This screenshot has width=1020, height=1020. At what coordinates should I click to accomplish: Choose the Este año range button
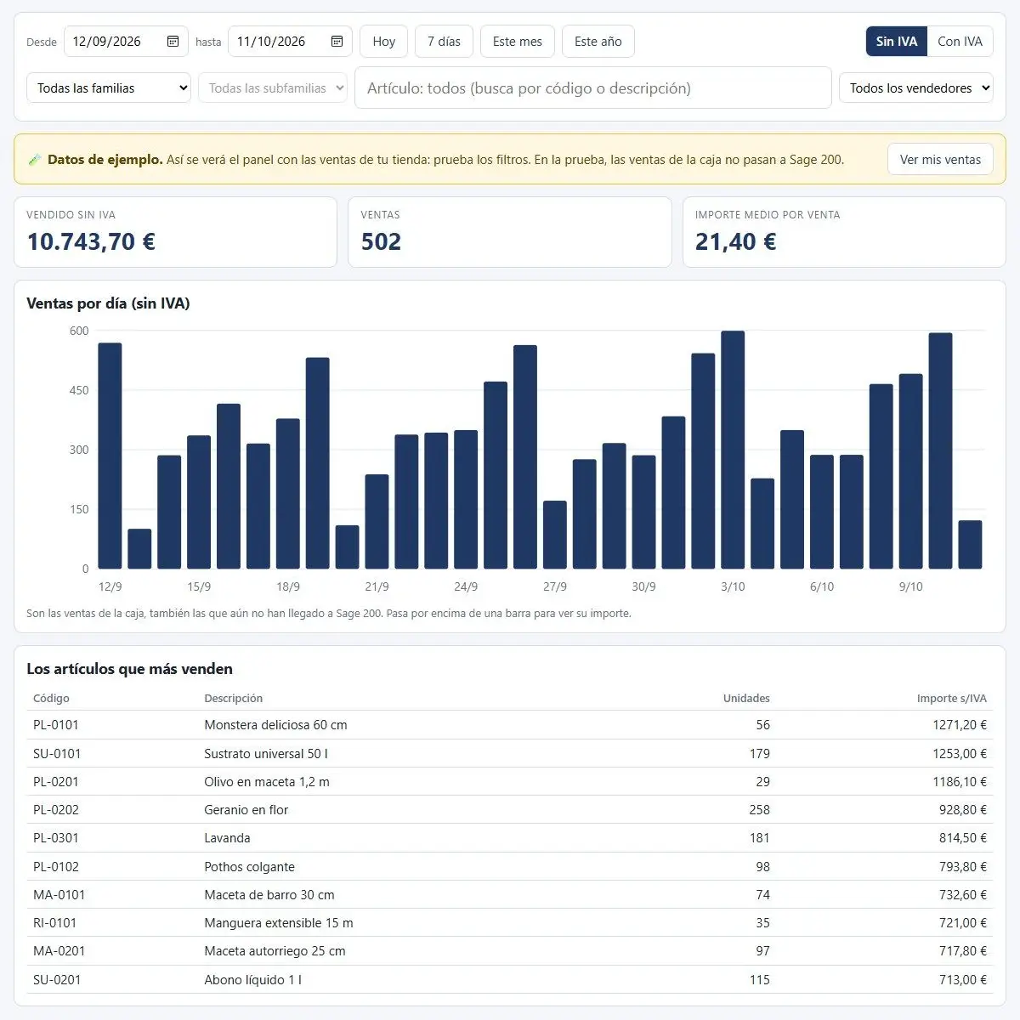coord(598,41)
